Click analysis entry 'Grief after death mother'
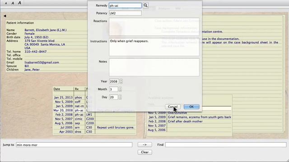The image size is (289, 162). coord(185,121)
